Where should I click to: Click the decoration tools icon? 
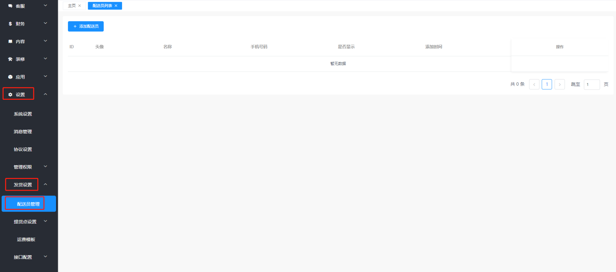[x=10, y=59]
